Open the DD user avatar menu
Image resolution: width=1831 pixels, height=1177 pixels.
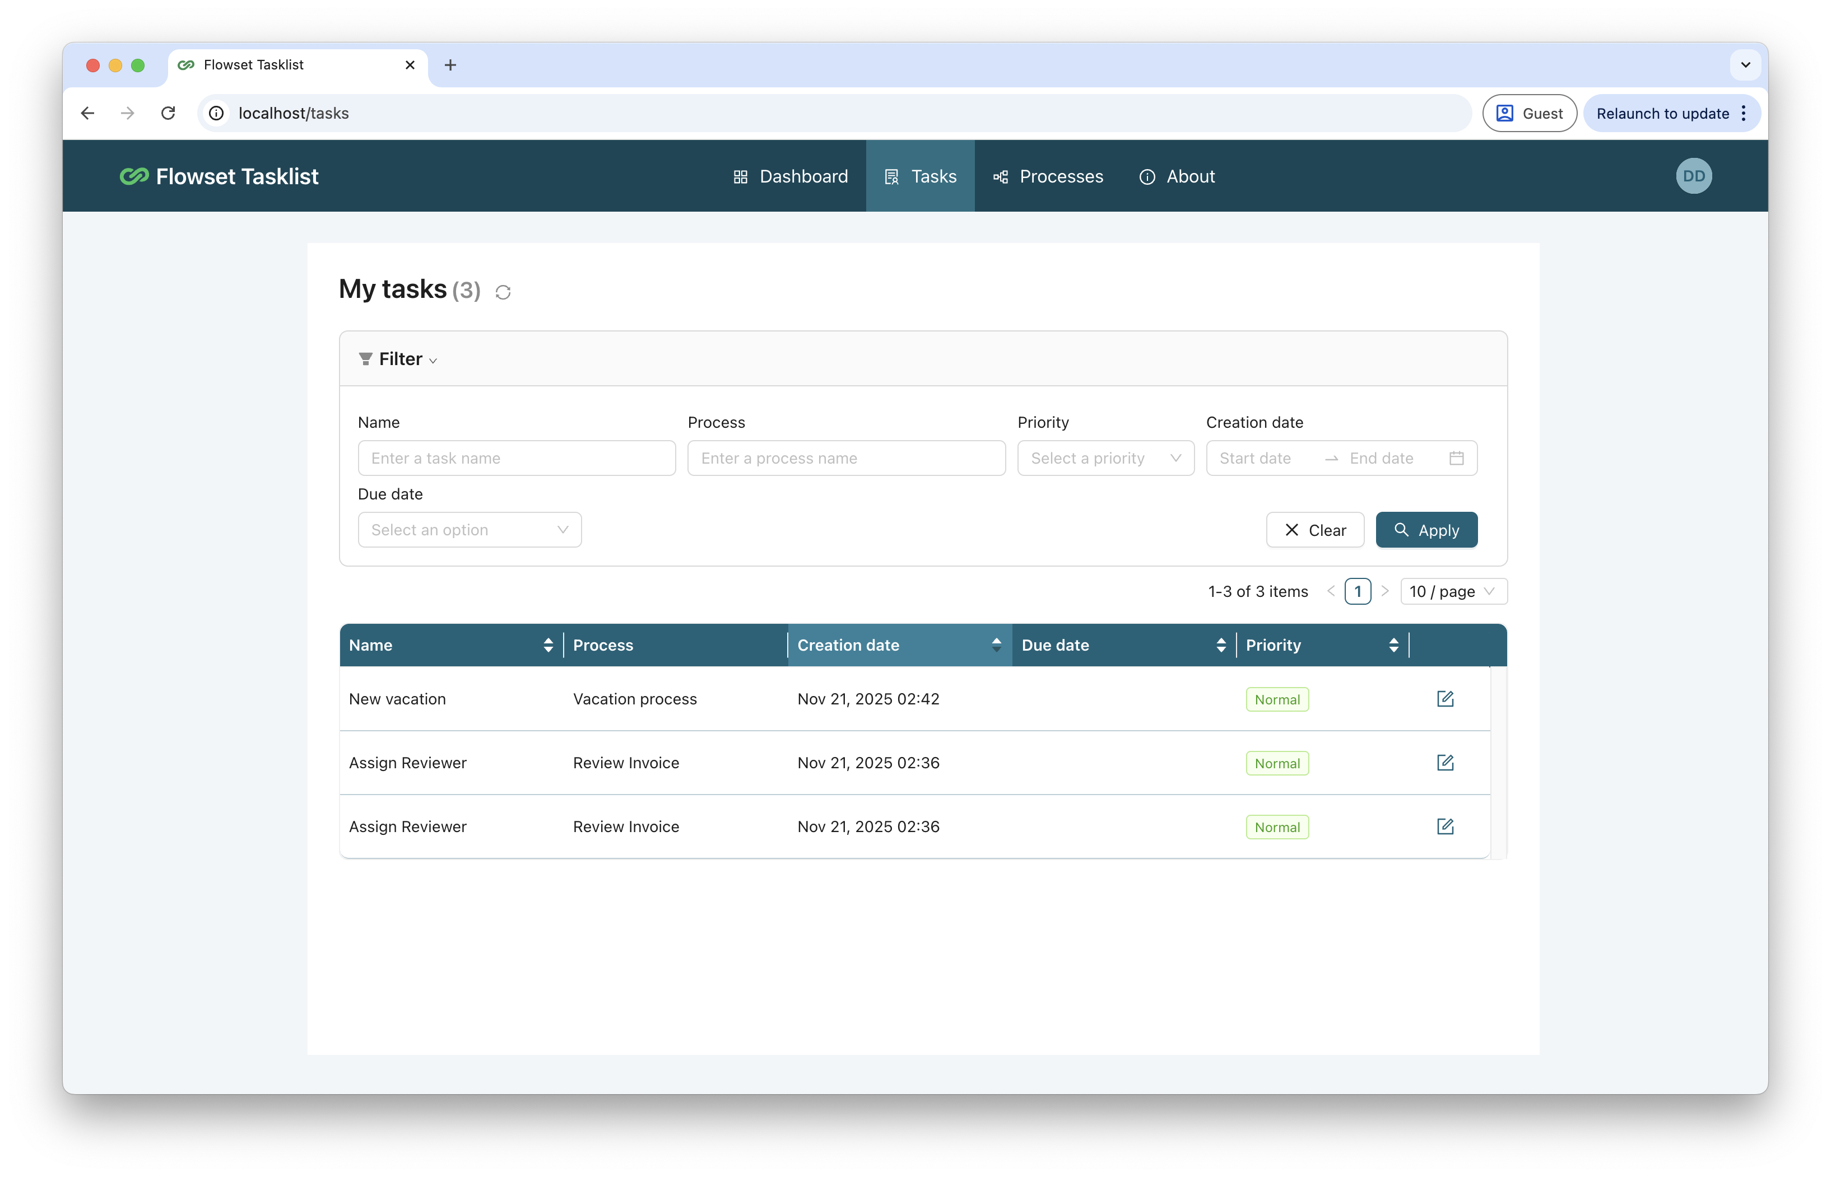click(x=1693, y=176)
